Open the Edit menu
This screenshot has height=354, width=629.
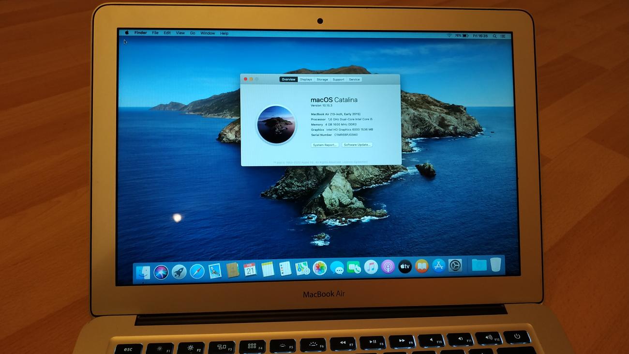[x=167, y=33]
